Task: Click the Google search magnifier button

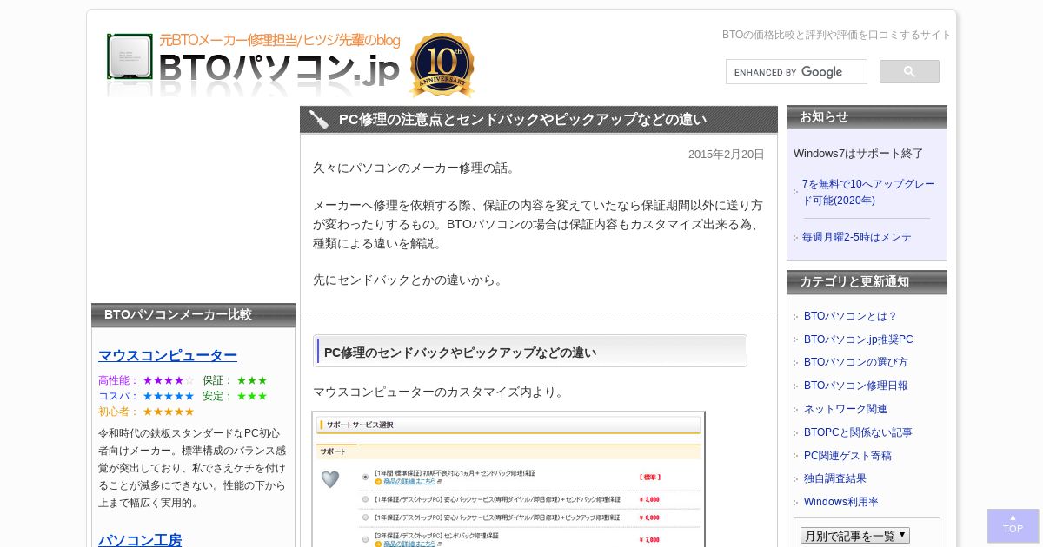Action: [x=909, y=72]
